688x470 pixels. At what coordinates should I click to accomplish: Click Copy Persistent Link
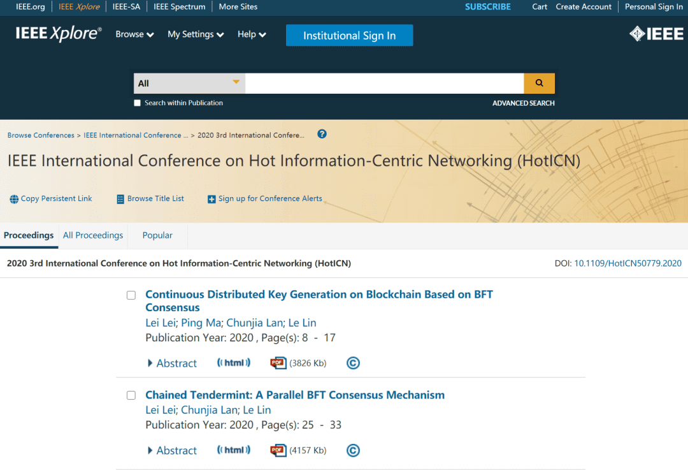pyautogui.click(x=56, y=198)
